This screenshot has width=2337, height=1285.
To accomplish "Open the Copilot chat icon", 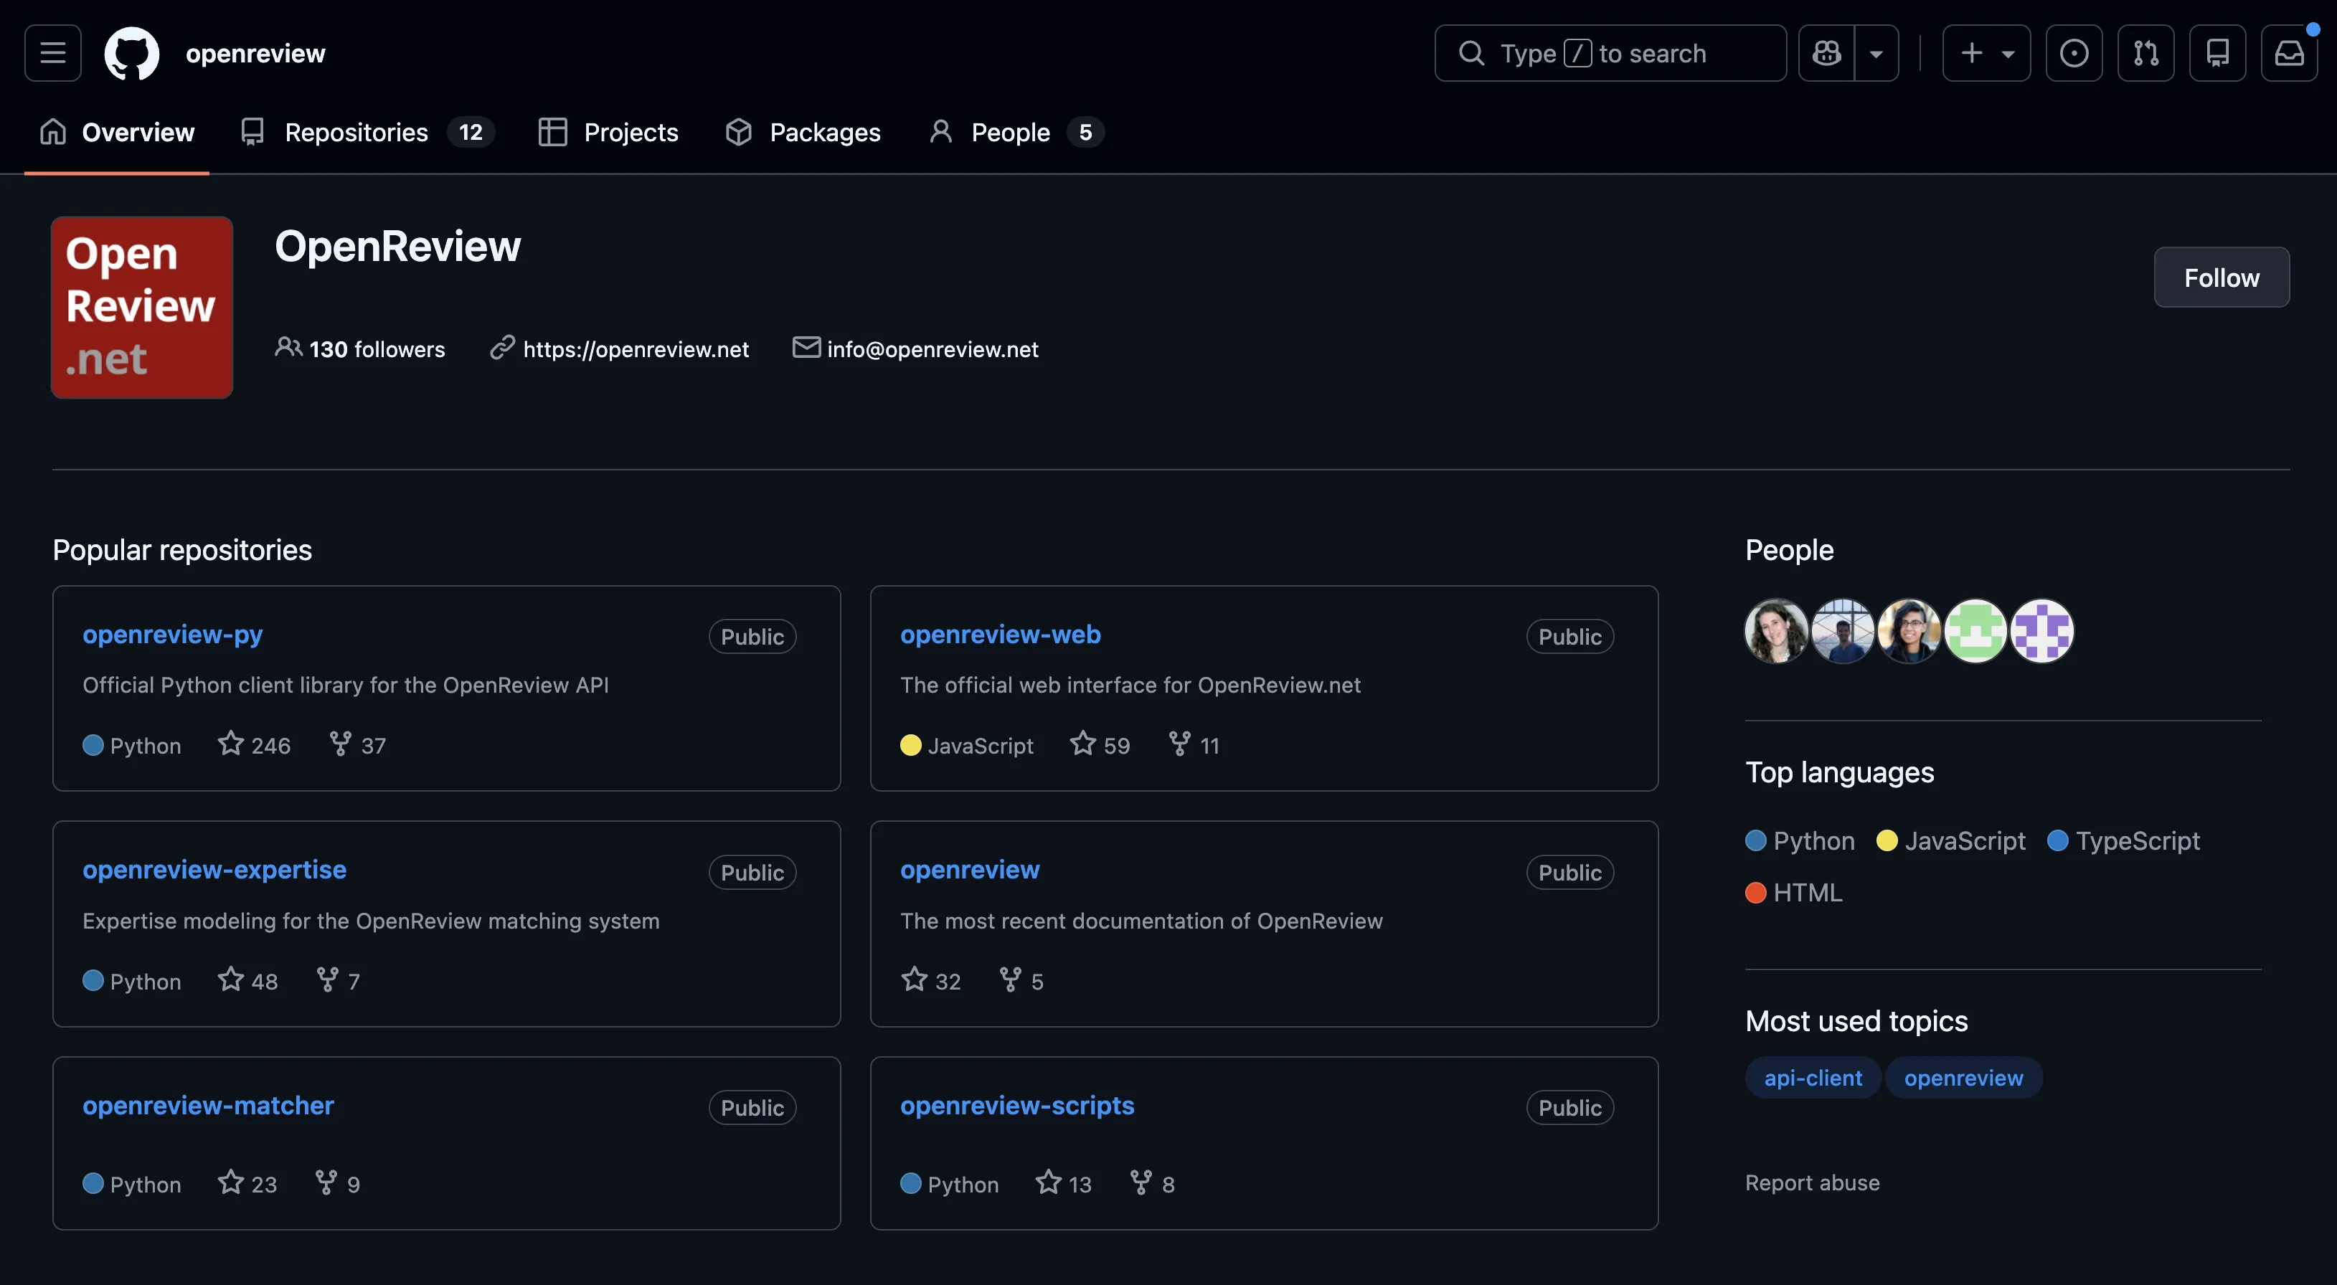I will [x=1826, y=54].
